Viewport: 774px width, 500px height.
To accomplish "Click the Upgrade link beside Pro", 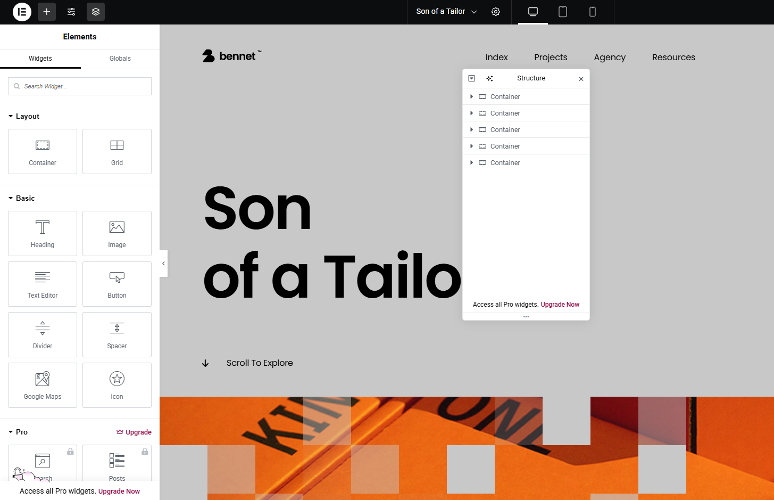I will 134,432.
